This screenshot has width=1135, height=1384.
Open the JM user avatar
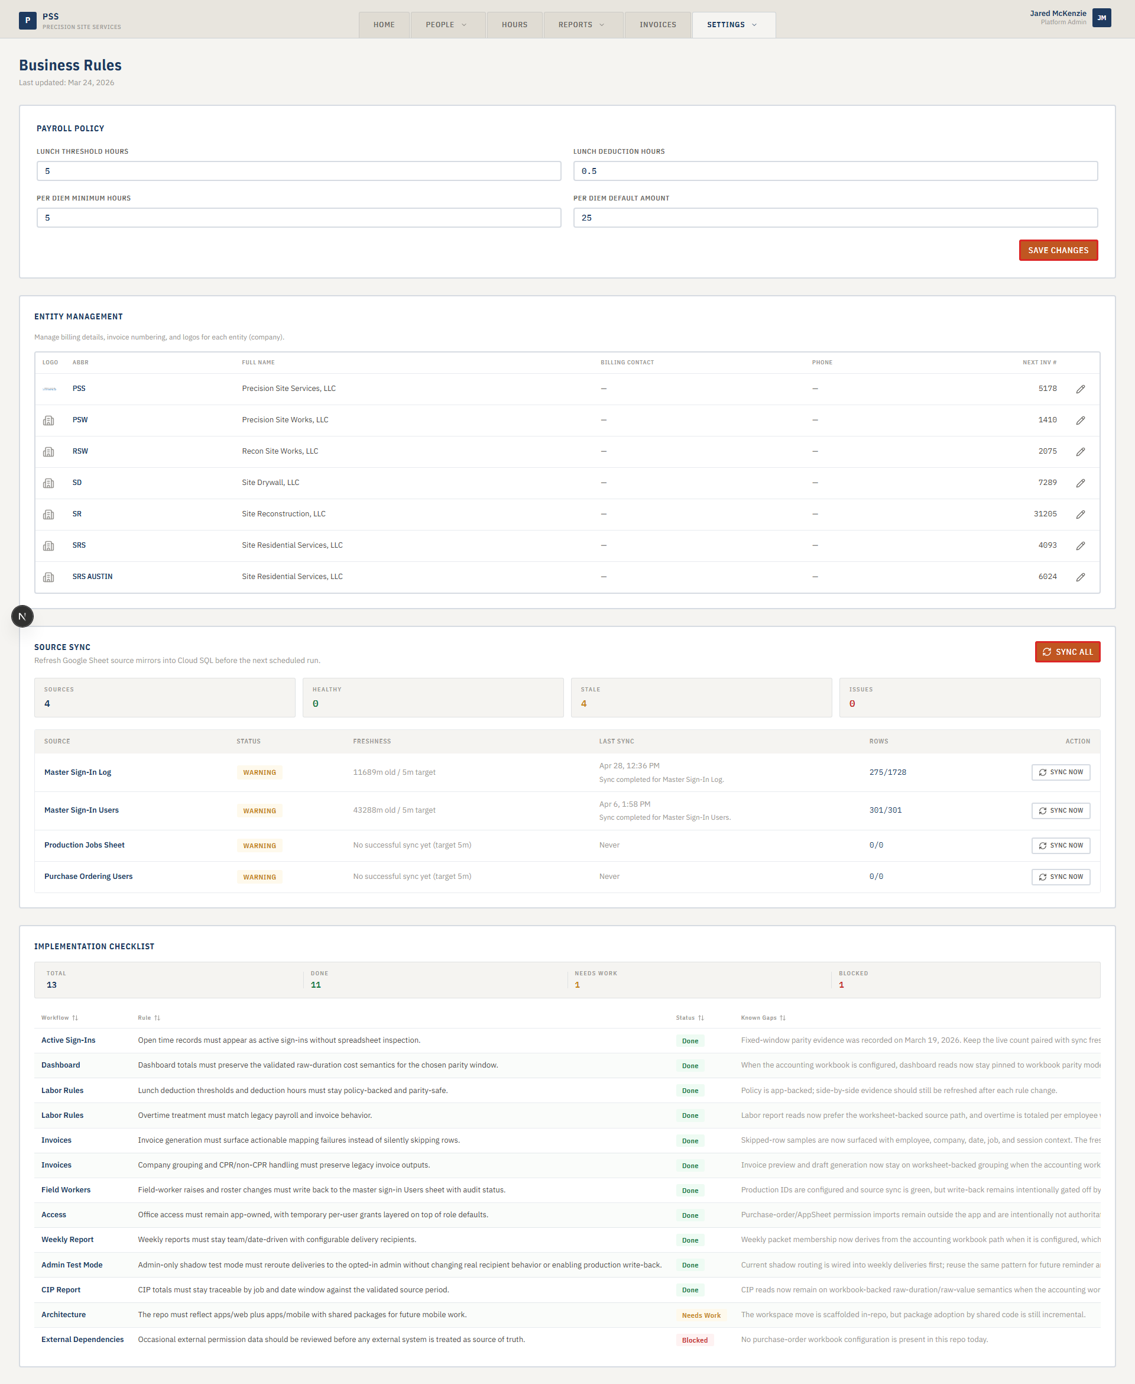click(1101, 18)
